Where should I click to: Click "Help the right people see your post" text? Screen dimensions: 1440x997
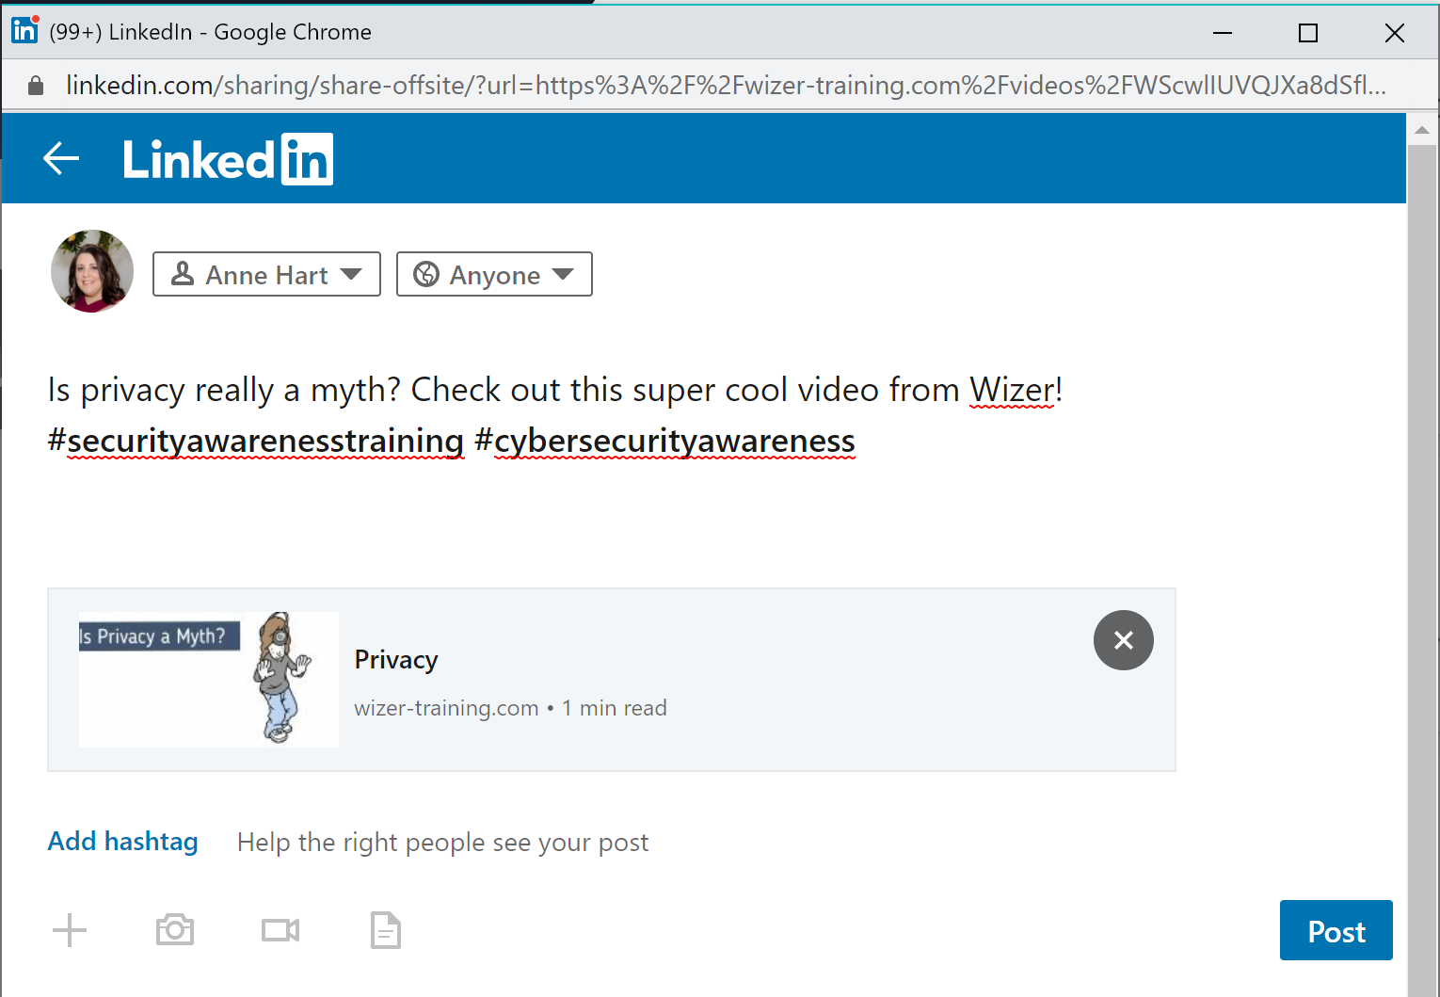(442, 843)
